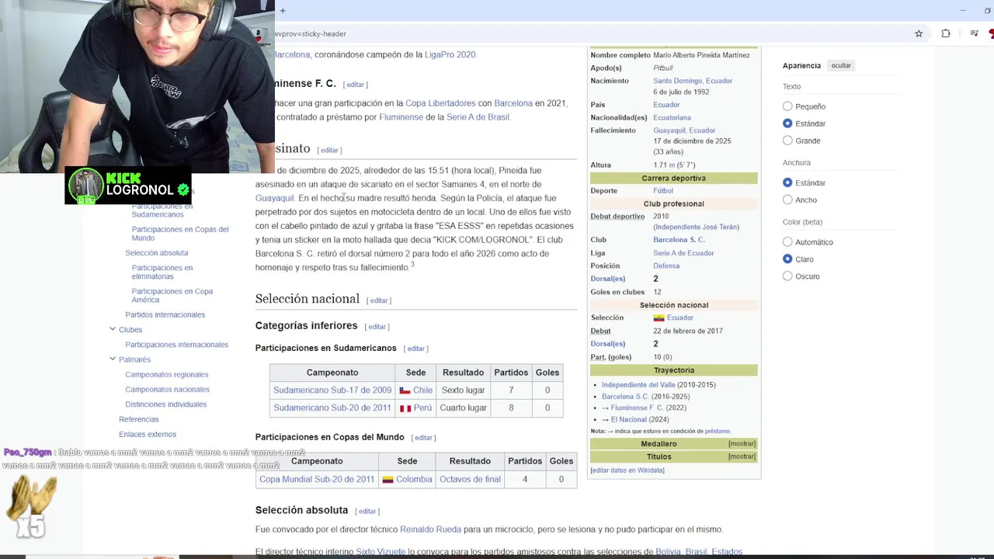Open the Barcelona S. C. club link
Viewport: 994px width, 559px height.
click(x=679, y=240)
